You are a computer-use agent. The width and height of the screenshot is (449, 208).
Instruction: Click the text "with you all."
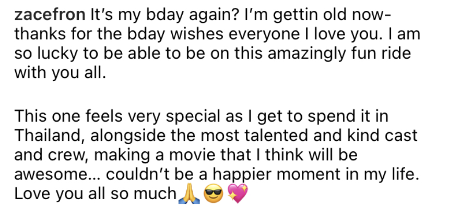tap(58, 73)
